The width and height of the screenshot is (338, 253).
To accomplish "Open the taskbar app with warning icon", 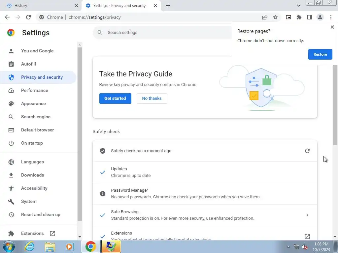I will 111,246.
